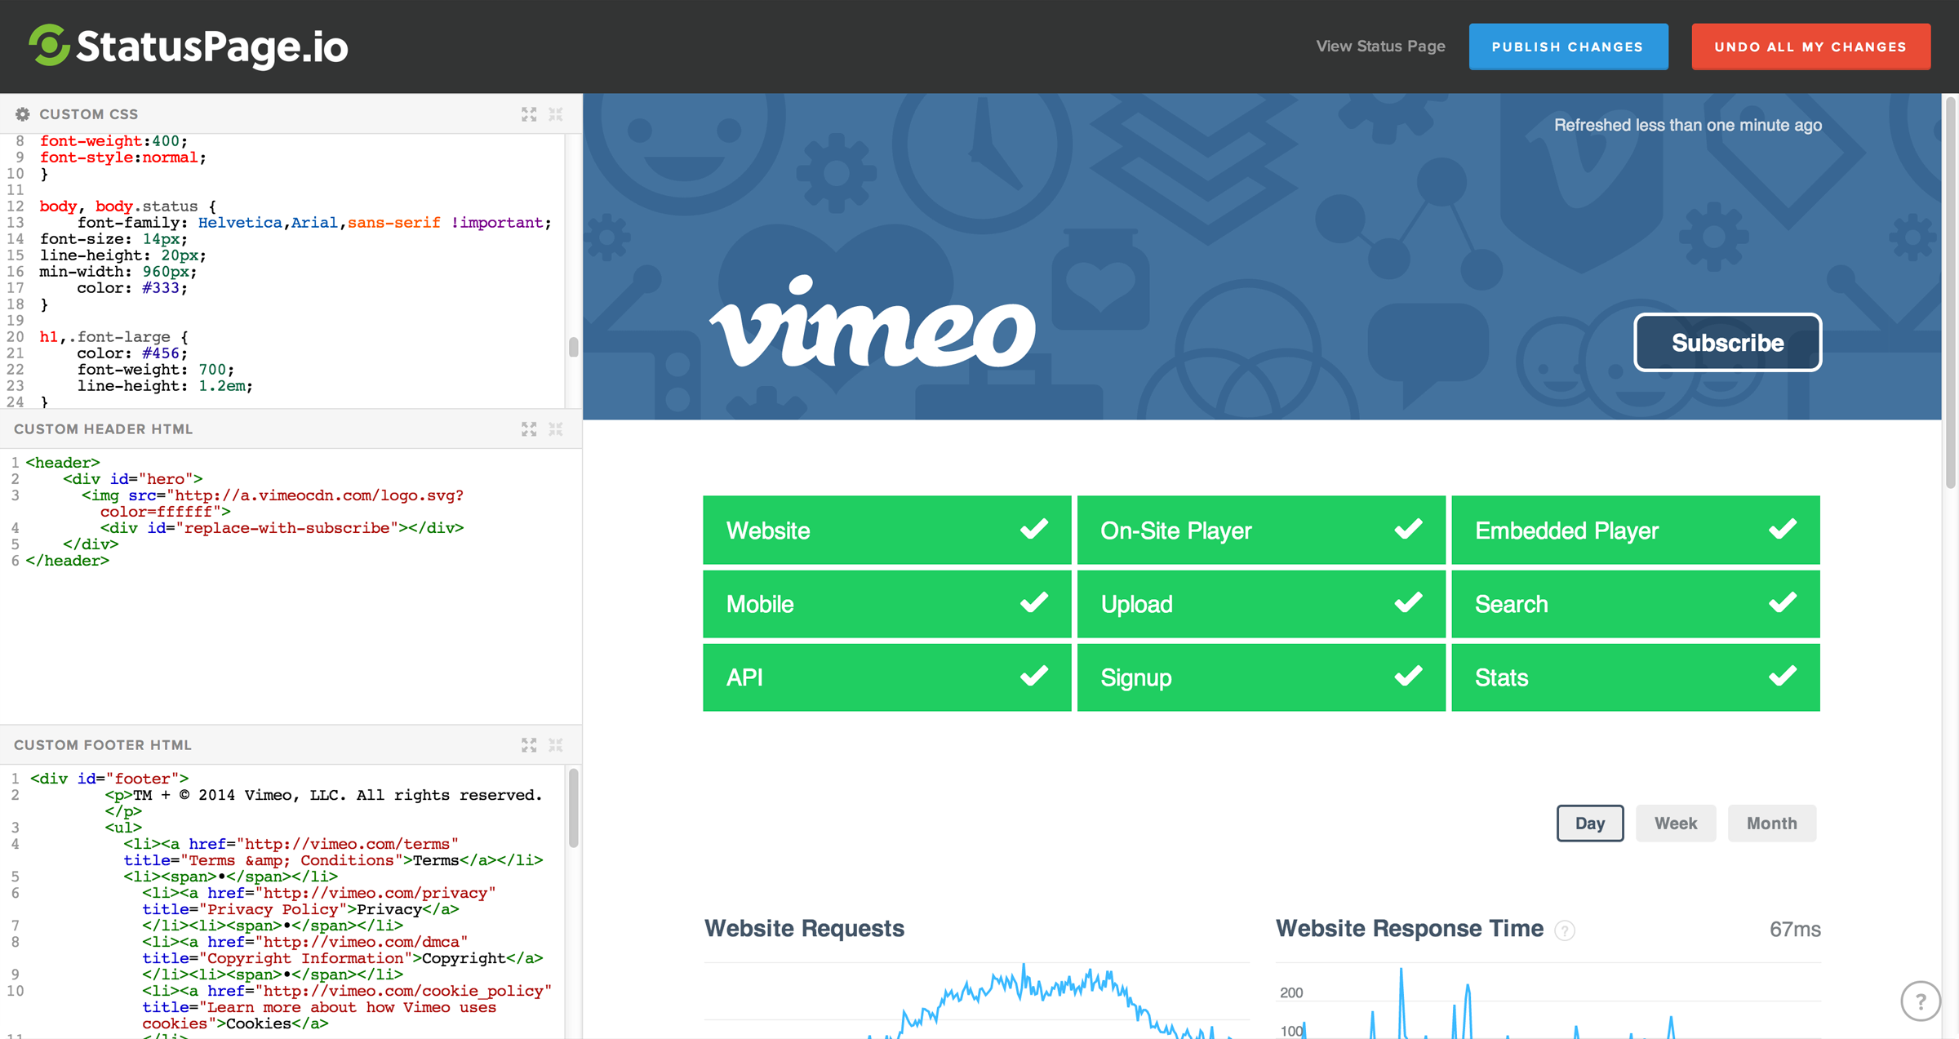Click the help question mark circle
The width and height of the screenshot is (1959, 1039).
(x=1919, y=1001)
